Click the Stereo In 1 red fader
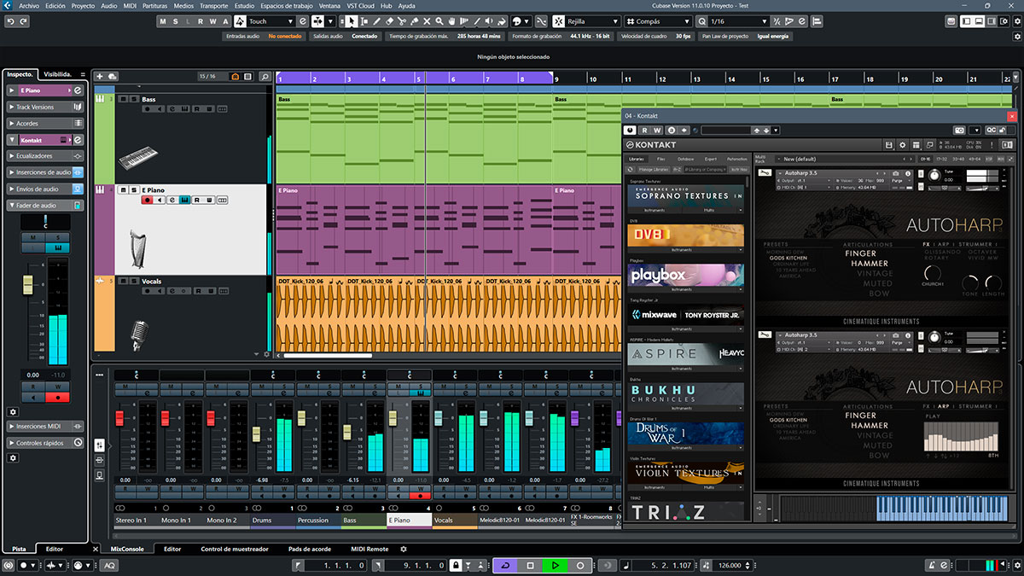The width and height of the screenshot is (1024, 576). [x=119, y=417]
